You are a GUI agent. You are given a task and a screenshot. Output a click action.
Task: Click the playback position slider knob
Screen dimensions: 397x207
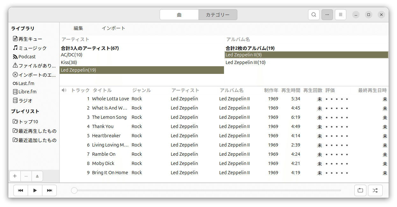[x=74, y=190]
